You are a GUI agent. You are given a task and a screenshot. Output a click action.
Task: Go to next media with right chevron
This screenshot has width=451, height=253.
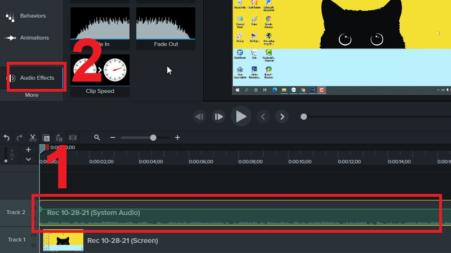[x=282, y=116]
